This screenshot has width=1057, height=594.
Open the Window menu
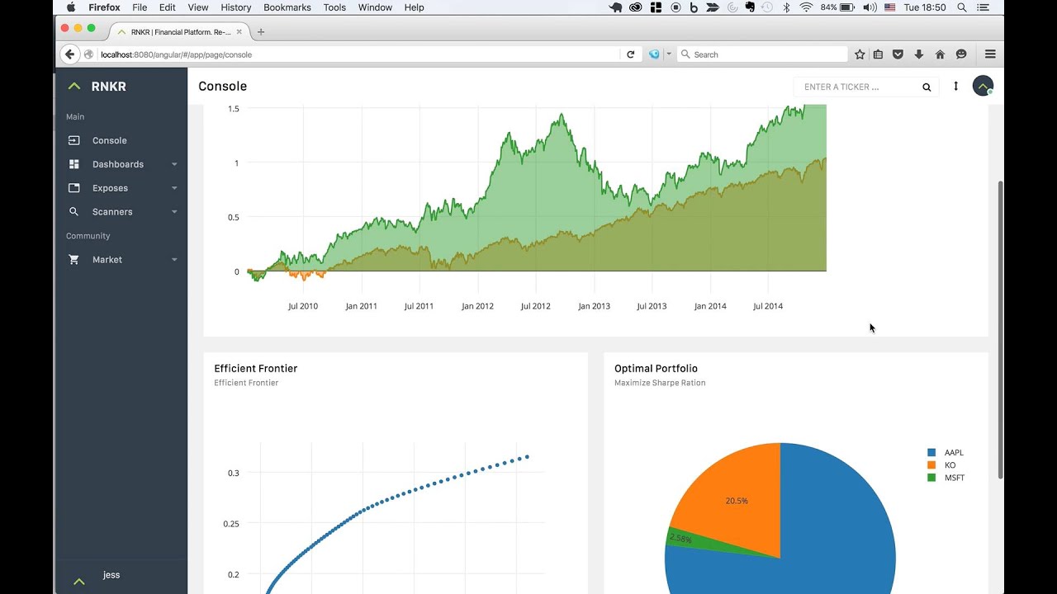375,7
